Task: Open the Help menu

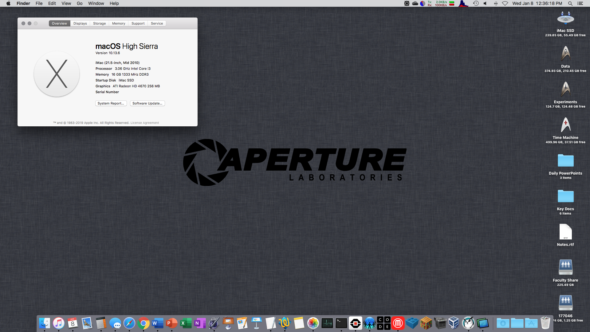Action: [114, 3]
